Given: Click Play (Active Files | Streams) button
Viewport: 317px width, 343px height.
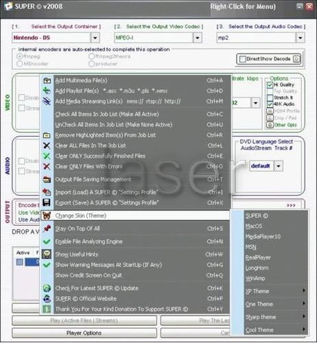Looking at the screenshot, I should 84,320.
